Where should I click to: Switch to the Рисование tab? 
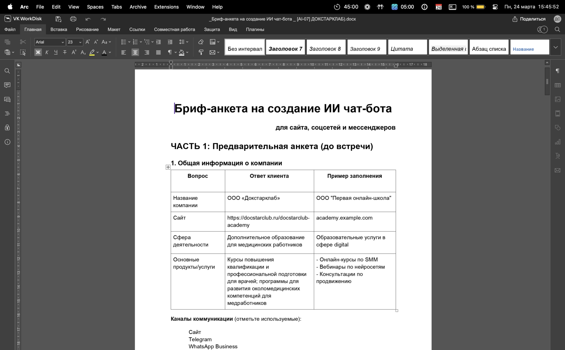(x=87, y=30)
